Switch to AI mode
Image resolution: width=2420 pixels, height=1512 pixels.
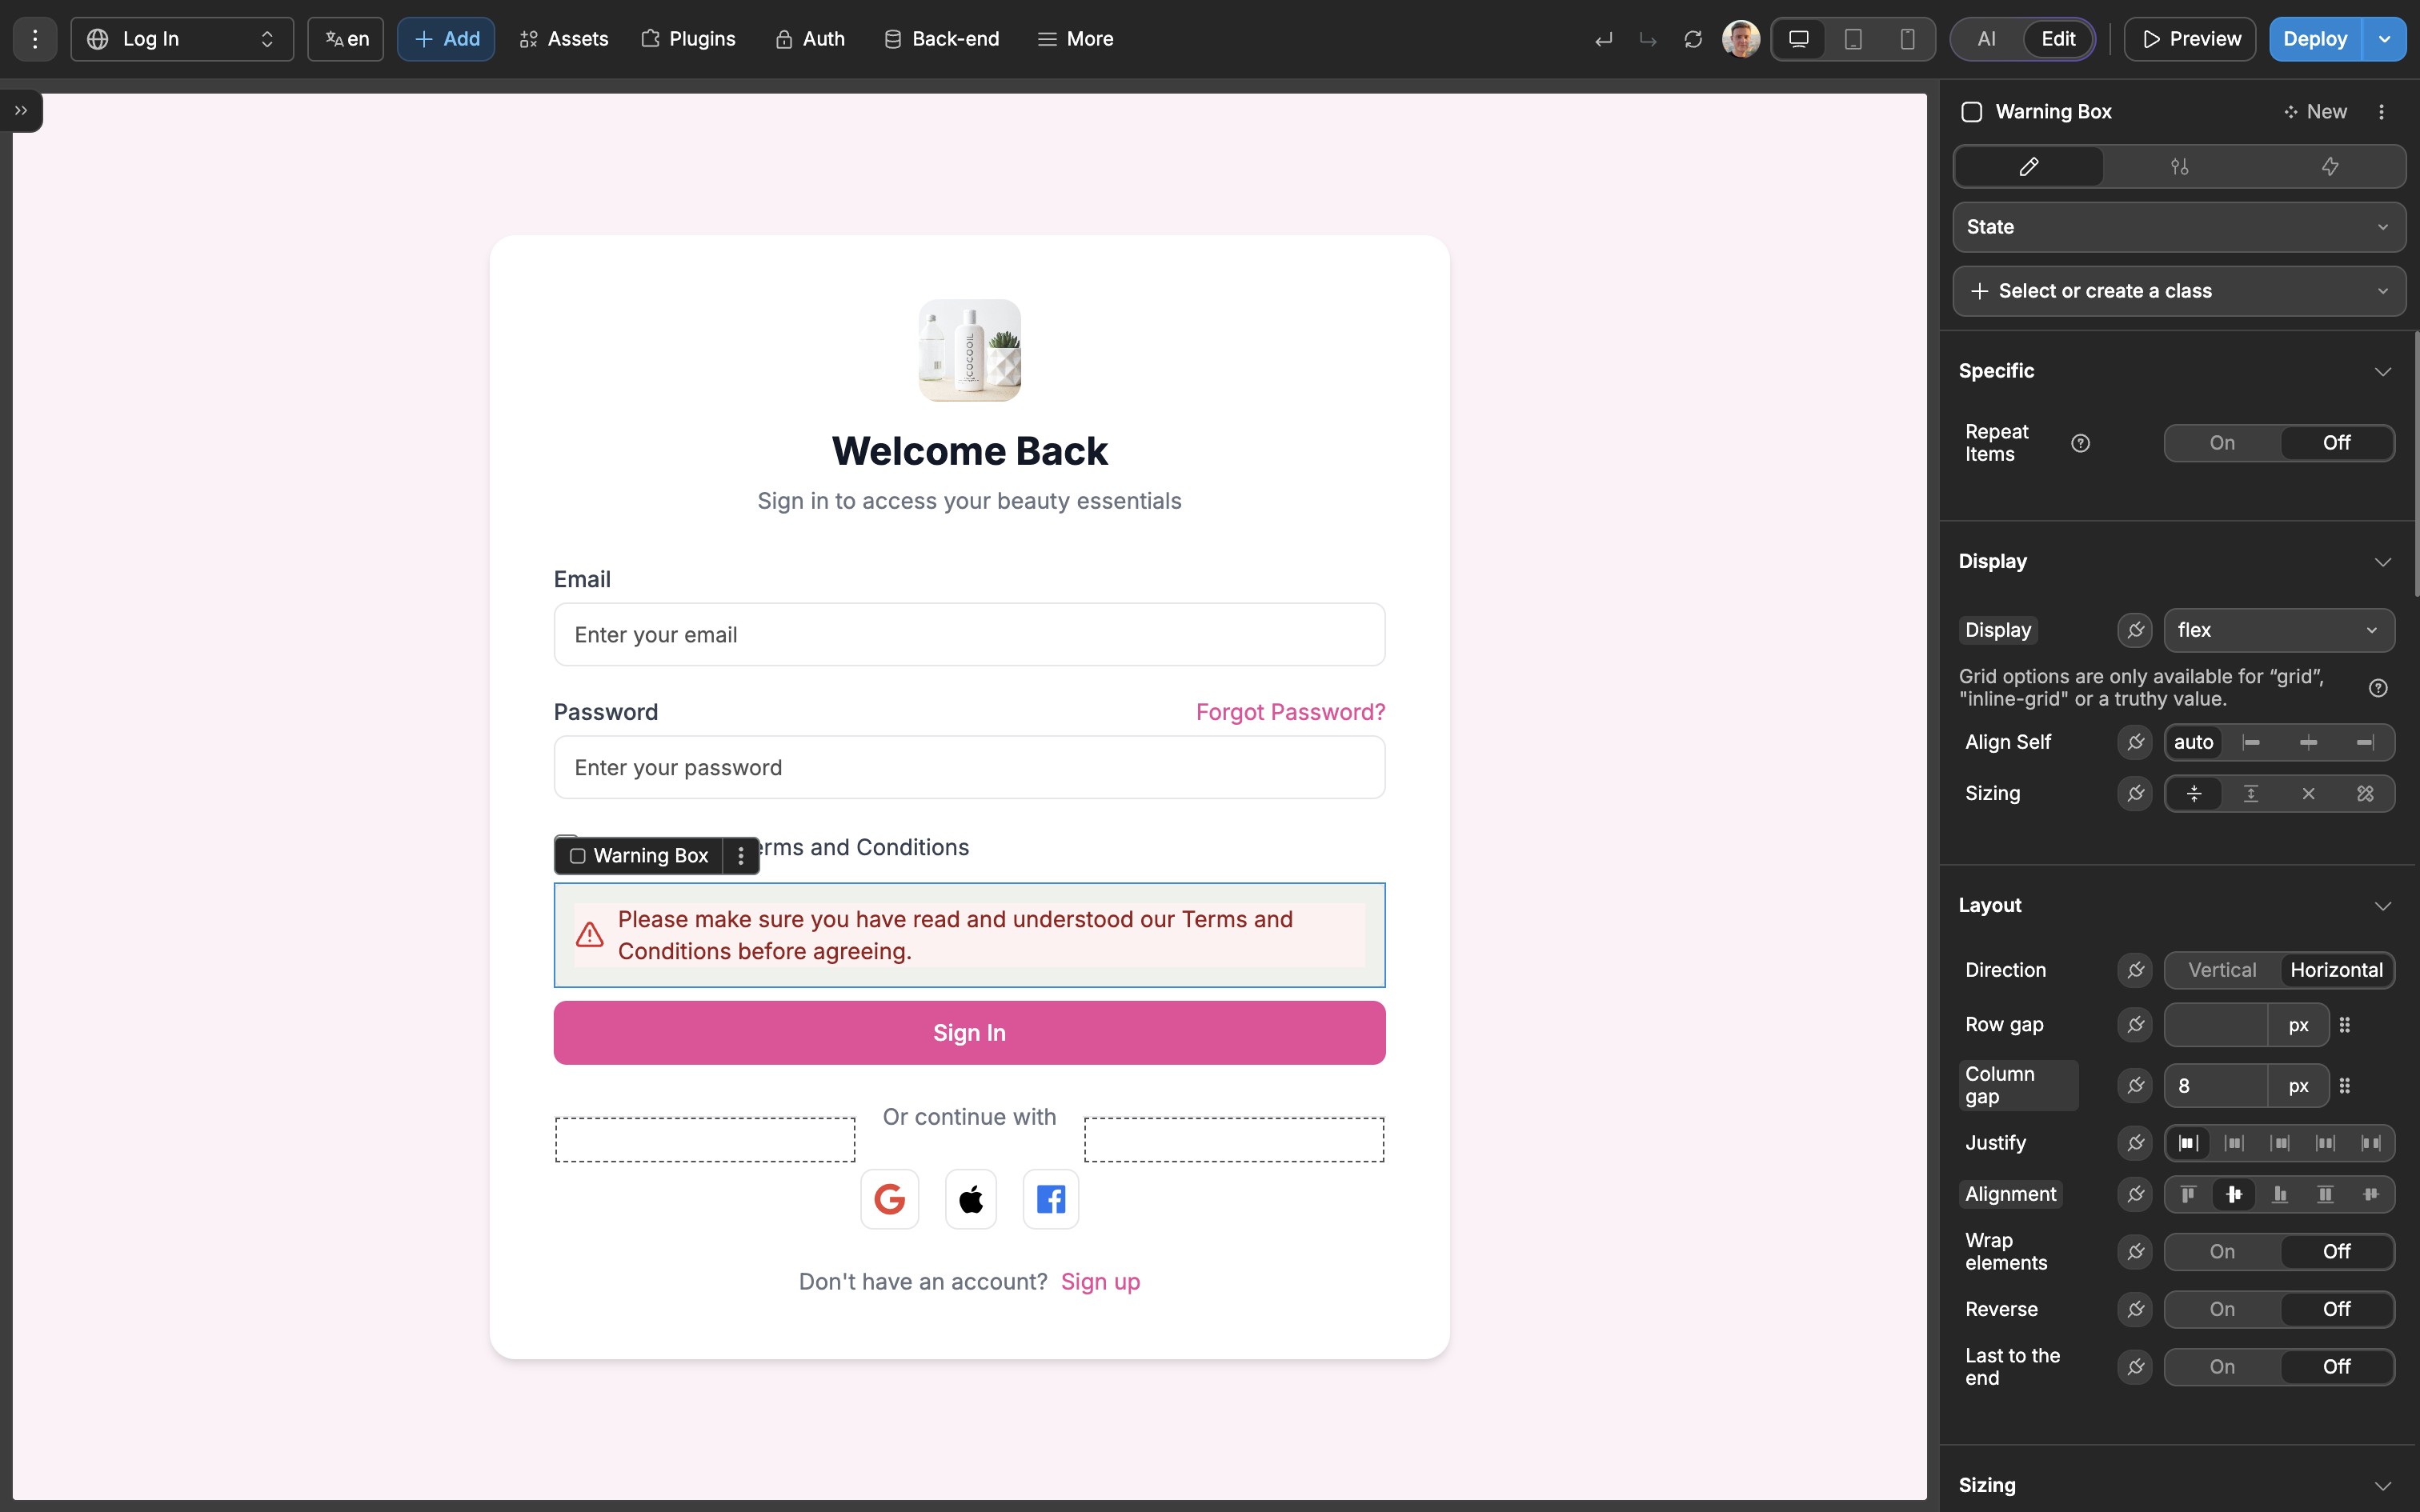[1986, 39]
